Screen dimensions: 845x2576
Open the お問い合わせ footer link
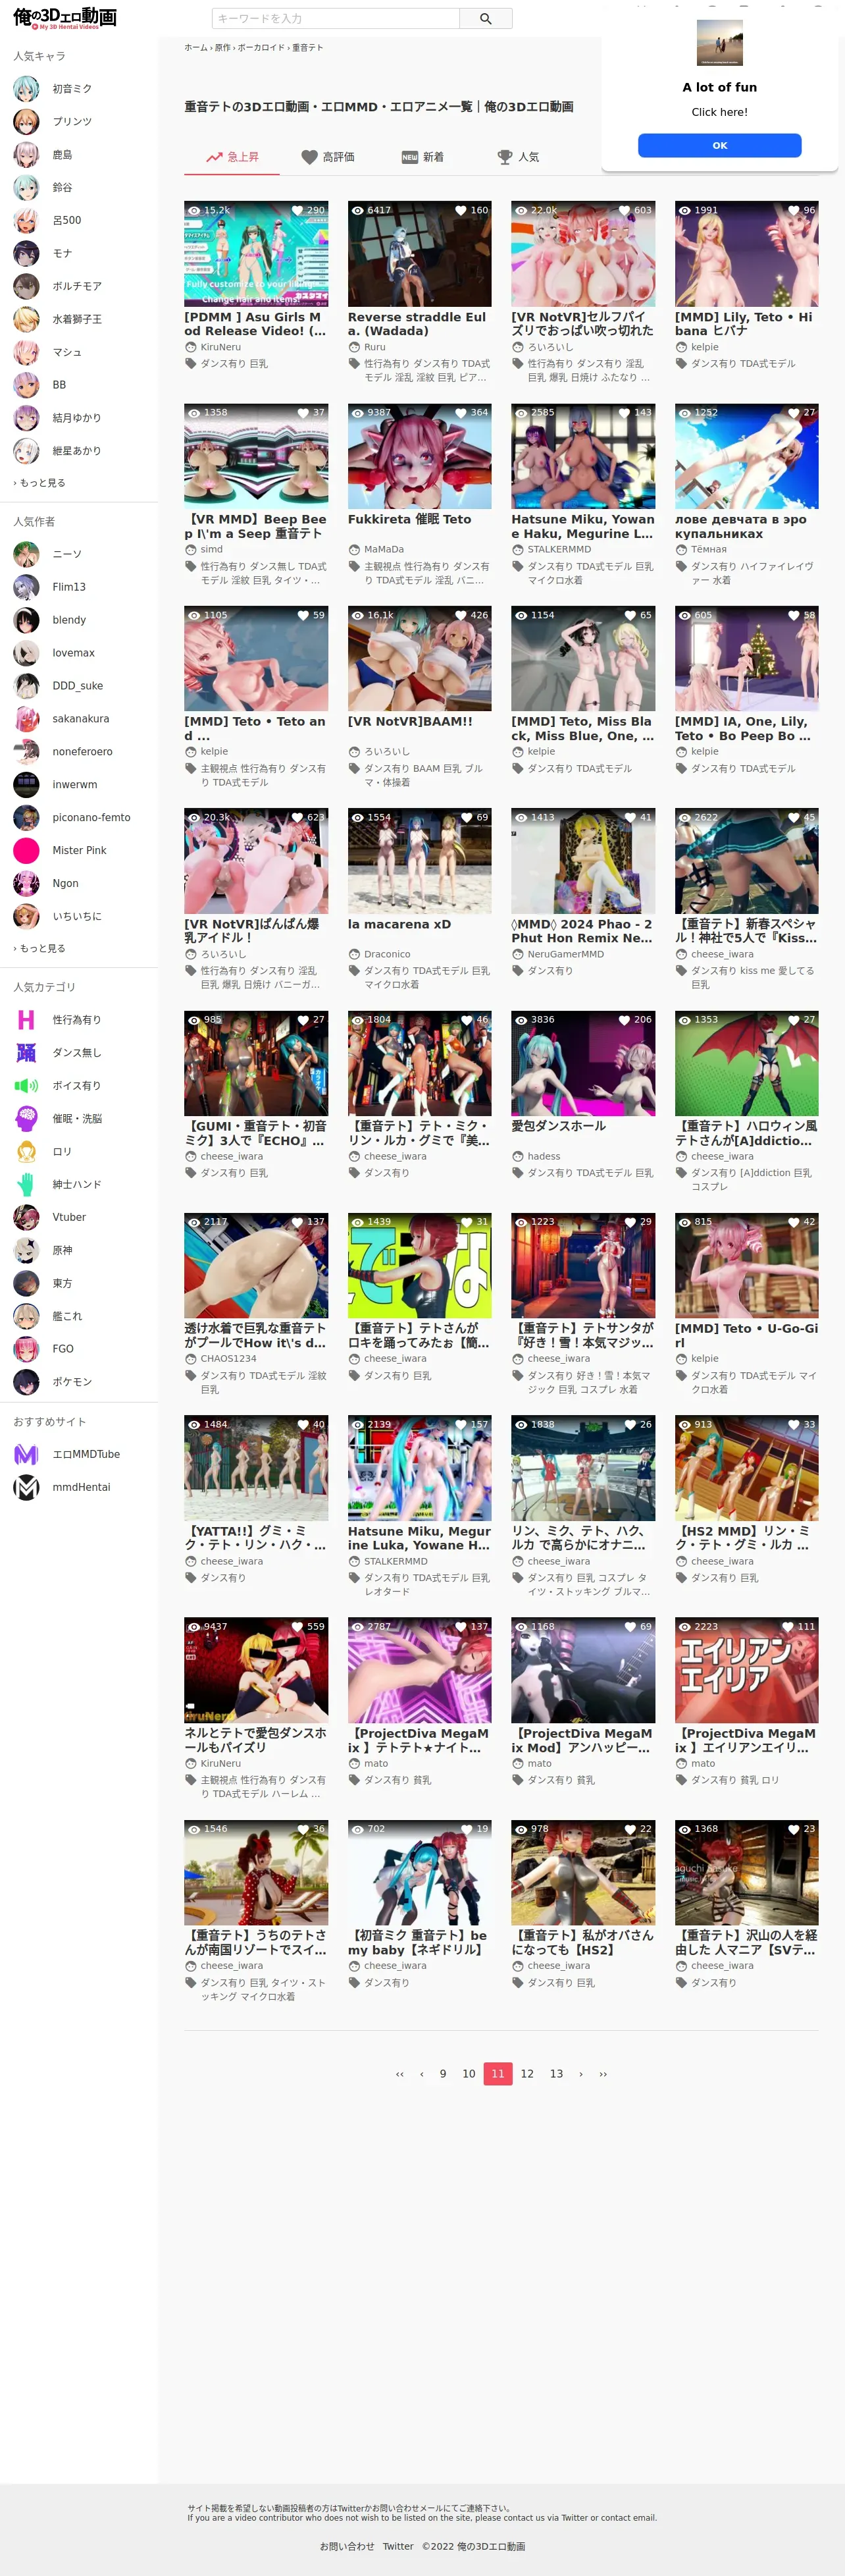pos(347,2546)
